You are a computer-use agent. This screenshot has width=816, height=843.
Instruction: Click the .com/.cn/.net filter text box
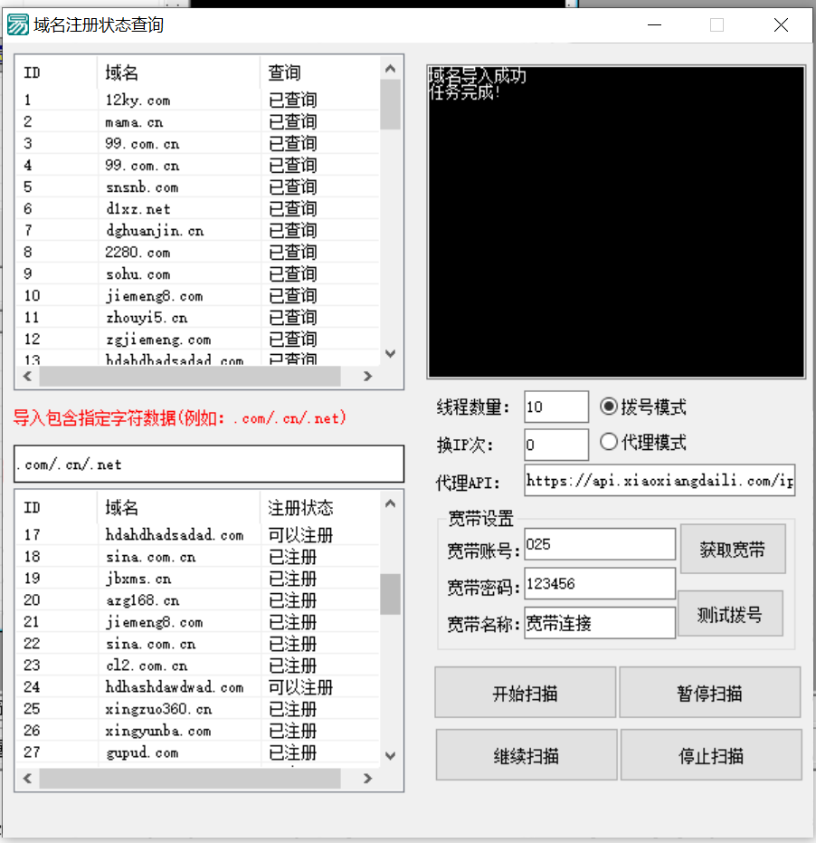point(209,464)
